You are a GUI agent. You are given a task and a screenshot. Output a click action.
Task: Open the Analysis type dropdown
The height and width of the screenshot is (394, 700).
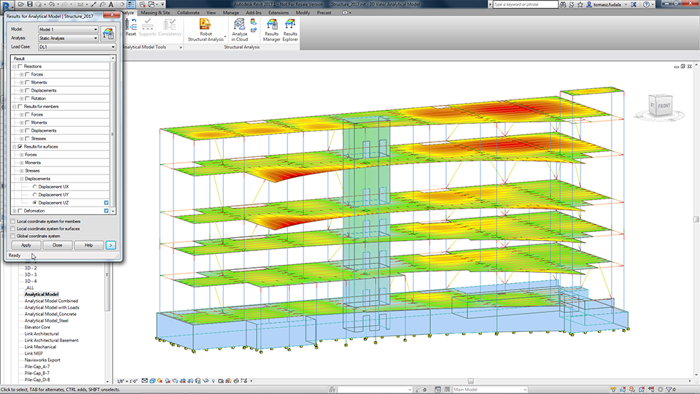click(x=68, y=38)
